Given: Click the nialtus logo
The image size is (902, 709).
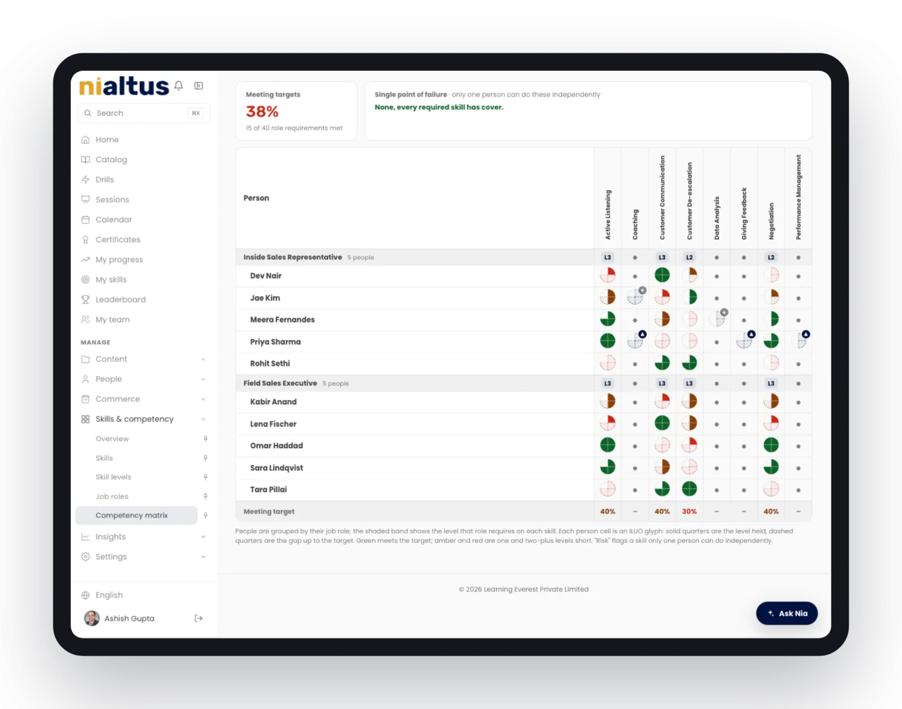Looking at the screenshot, I should point(124,86).
